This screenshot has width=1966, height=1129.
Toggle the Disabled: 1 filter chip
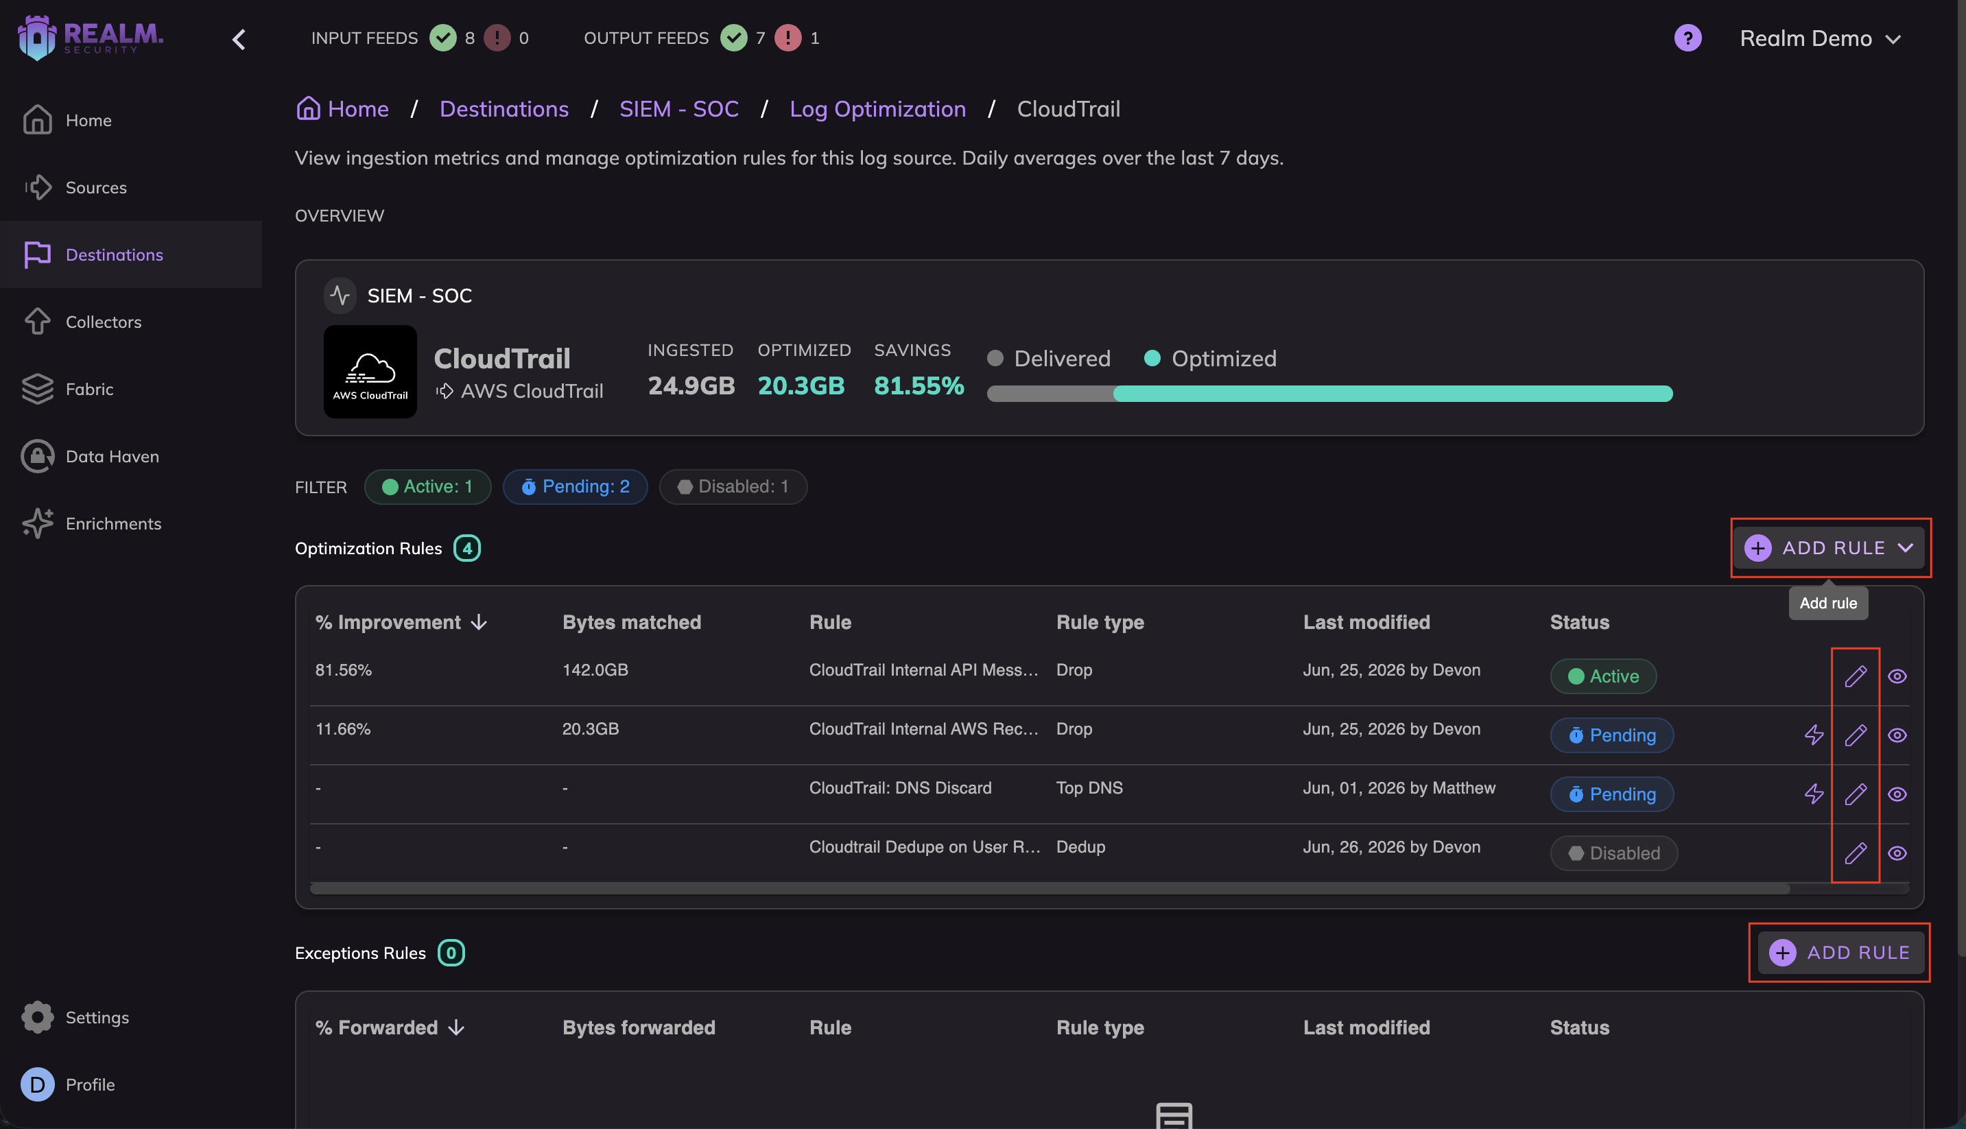click(x=733, y=487)
